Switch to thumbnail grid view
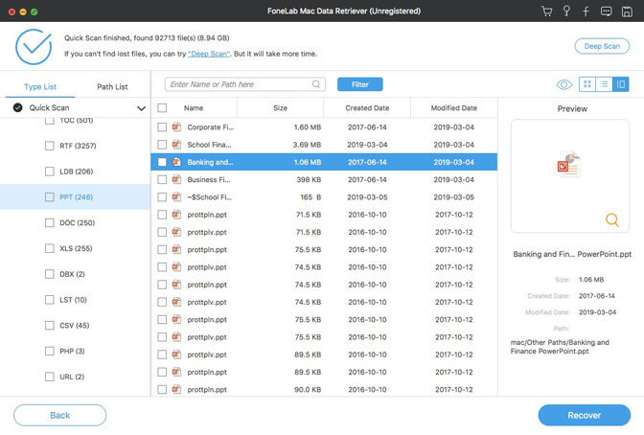This screenshot has height=435, width=644. [587, 84]
